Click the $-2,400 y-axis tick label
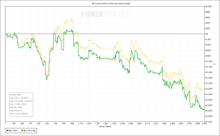Viewport: 220px width, 136px height. (x=209, y=99)
